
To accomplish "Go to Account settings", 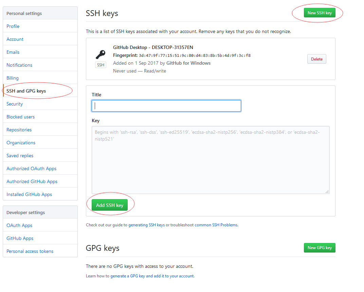I will (x=15, y=39).
